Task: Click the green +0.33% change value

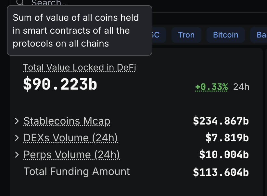Action: [x=211, y=87]
